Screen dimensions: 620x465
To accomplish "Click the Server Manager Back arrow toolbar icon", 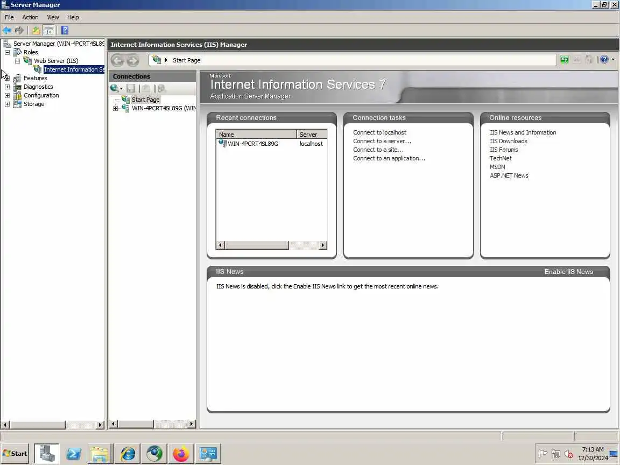I will click(6, 30).
